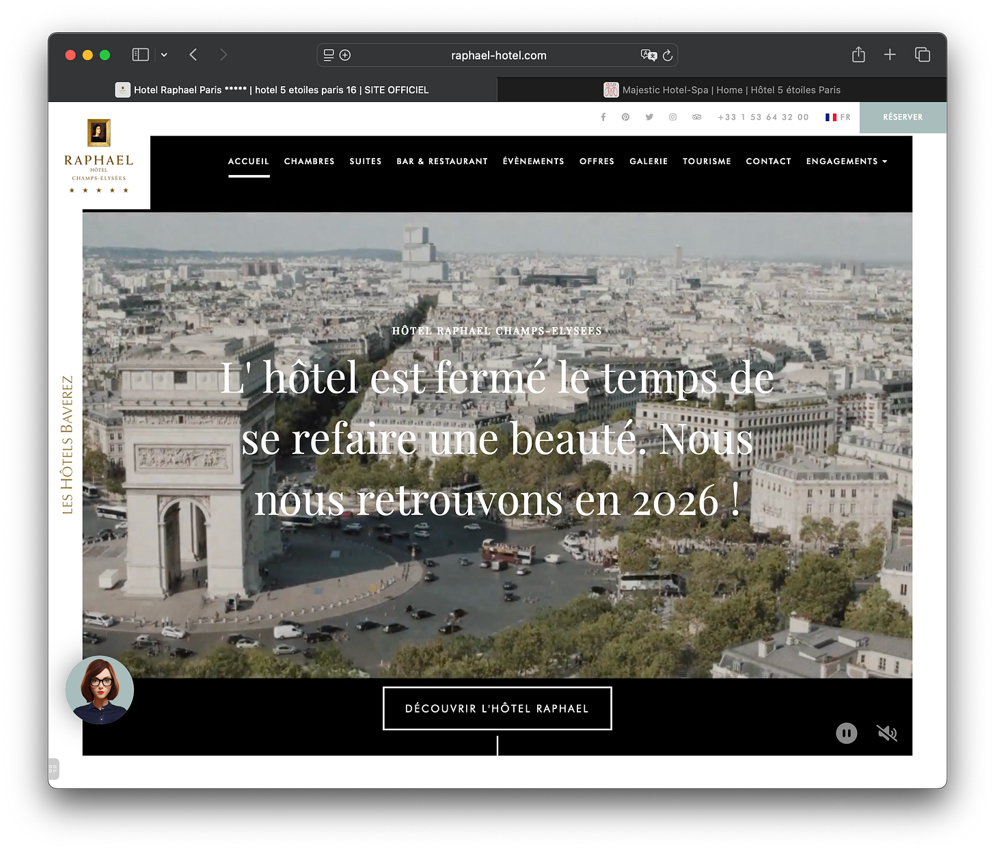This screenshot has width=995, height=852.
Task: Pause the background video
Action: coord(846,734)
